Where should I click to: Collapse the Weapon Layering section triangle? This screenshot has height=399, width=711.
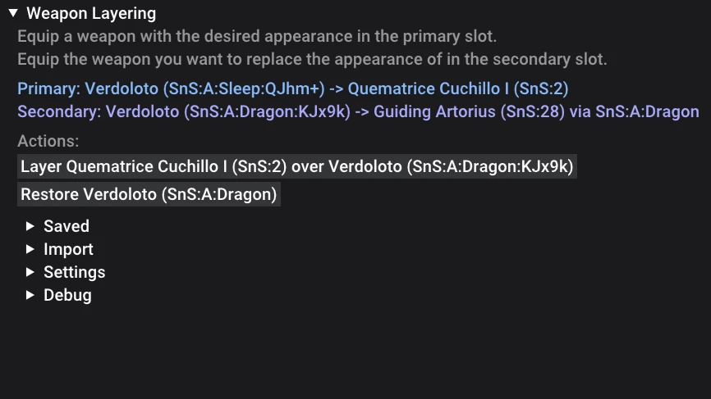[x=13, y=13]
